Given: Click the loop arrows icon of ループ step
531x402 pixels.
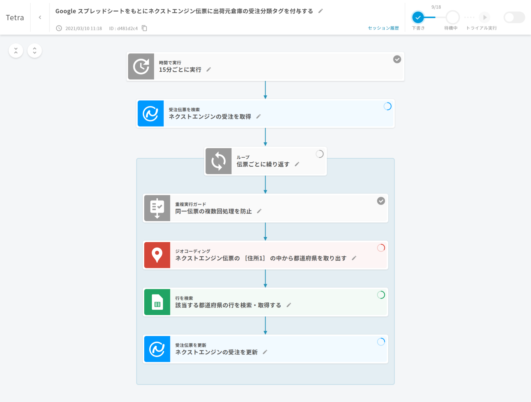Looking at the screenshot, I should click(x=218, y=161).
